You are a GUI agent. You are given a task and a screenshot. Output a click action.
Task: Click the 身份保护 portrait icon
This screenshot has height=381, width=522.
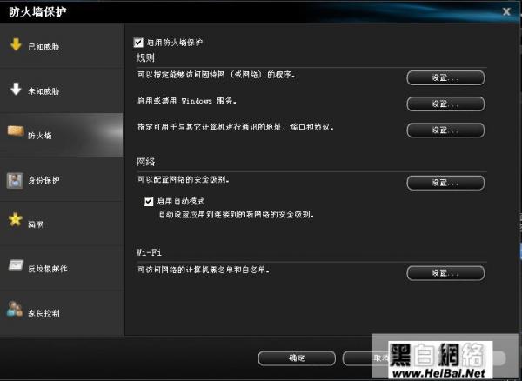[15, 180]
